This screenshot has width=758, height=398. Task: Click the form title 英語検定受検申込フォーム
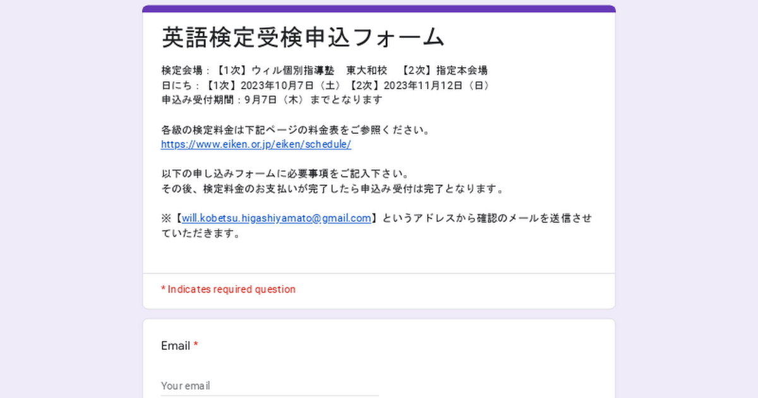(x=303, y=38)
